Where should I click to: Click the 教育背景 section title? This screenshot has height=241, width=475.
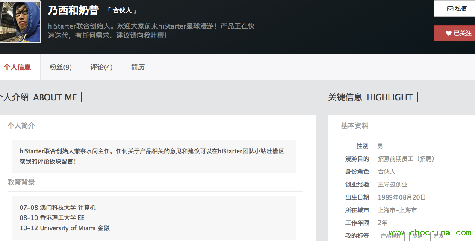pyautogui.click(x=21, y=182)
